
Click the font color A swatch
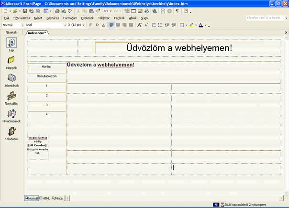(201, 25)
